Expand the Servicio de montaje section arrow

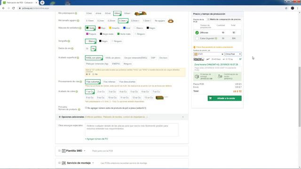pyautogui.click(x=93, y=163)
